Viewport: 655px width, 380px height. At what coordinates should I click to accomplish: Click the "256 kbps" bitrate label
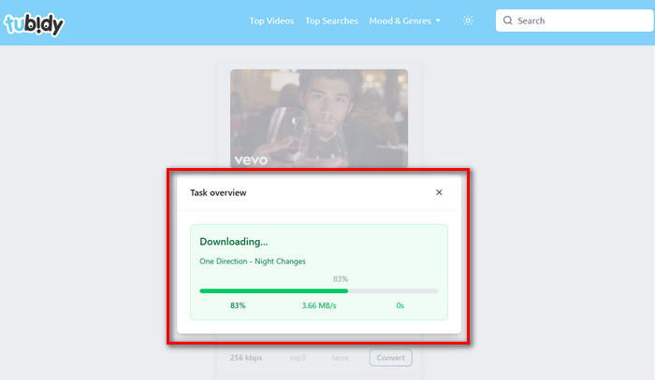pos(246,358)
